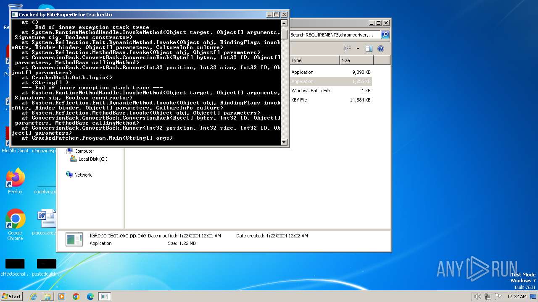Click the Show desktop button
538x302 pixels.
533,297
